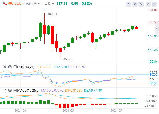Image resolution: width=159 pixels, height=114 pixels.
Task: Close the chart panel with X
Action: [154, 4]
